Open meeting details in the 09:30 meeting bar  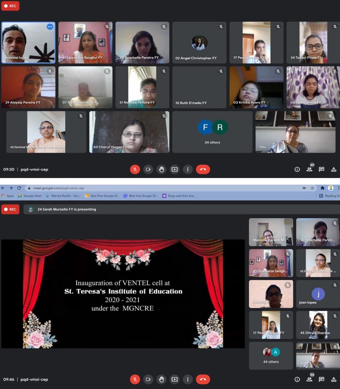pyautogui.click(x=297, y=170)
